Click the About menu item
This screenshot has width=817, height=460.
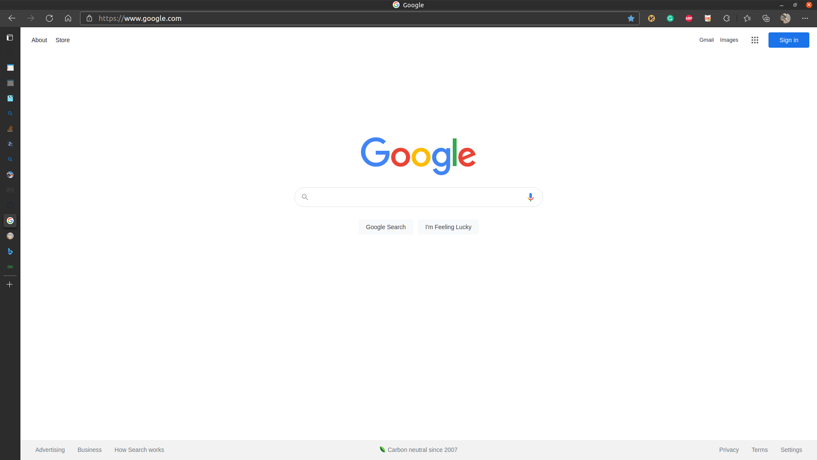(39, 40)
